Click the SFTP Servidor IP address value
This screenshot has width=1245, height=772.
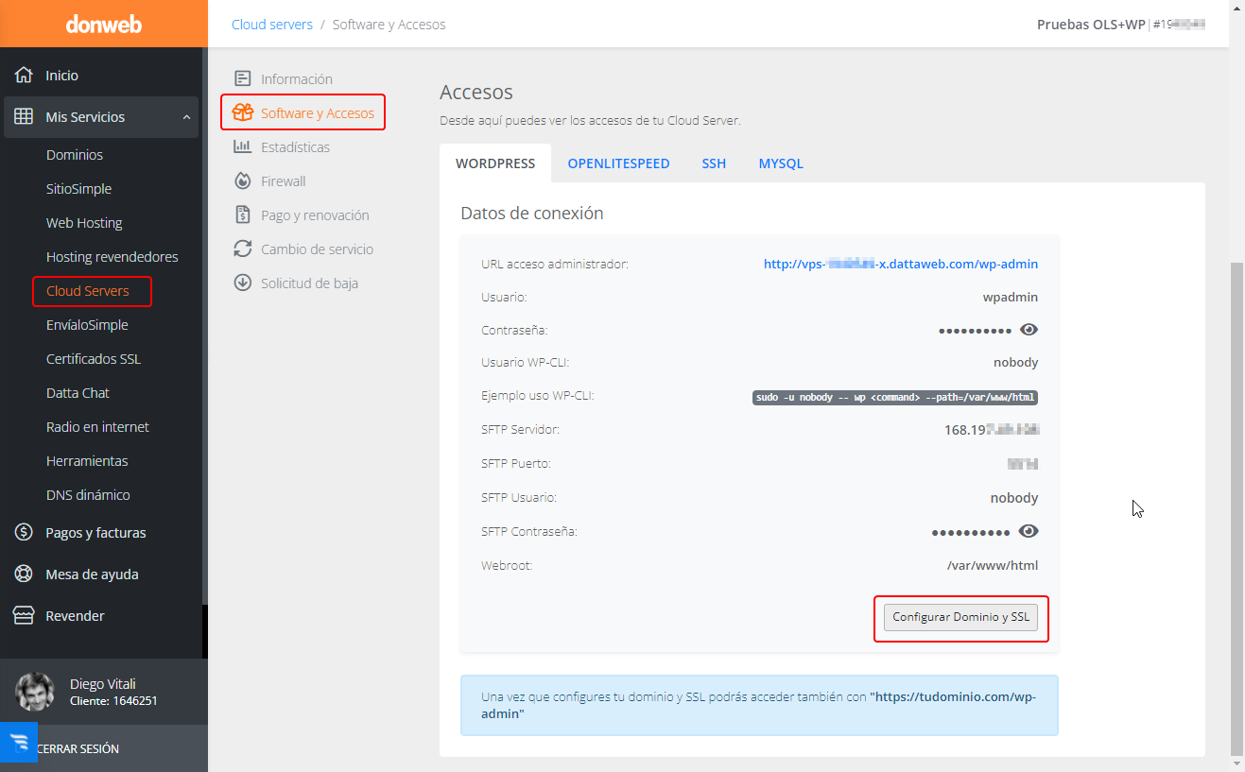[992, 430]
